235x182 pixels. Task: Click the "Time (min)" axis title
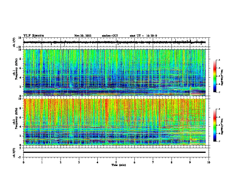[119, 165]
